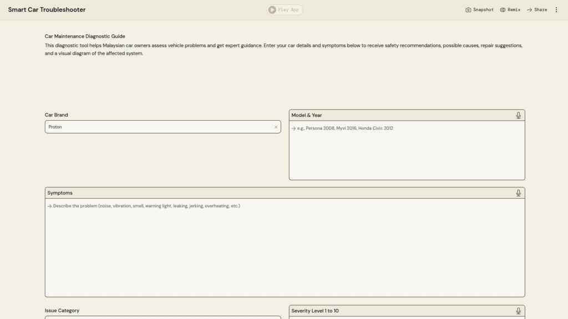Click the Severity Level 1 to 10 header
Image resolution: width=568 pixels, height=319 pixels.
point(315,311)
